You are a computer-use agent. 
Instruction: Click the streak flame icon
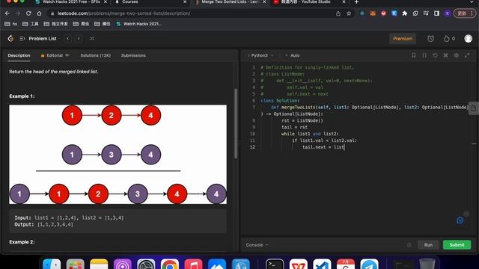pos(447,38)
